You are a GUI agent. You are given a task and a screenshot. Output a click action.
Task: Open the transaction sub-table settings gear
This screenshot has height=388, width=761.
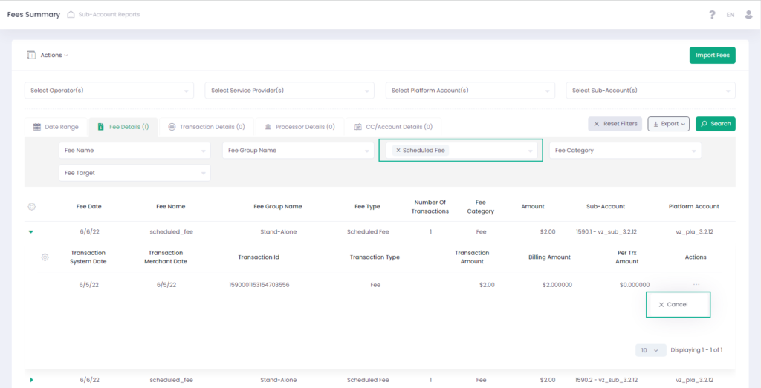45,257
